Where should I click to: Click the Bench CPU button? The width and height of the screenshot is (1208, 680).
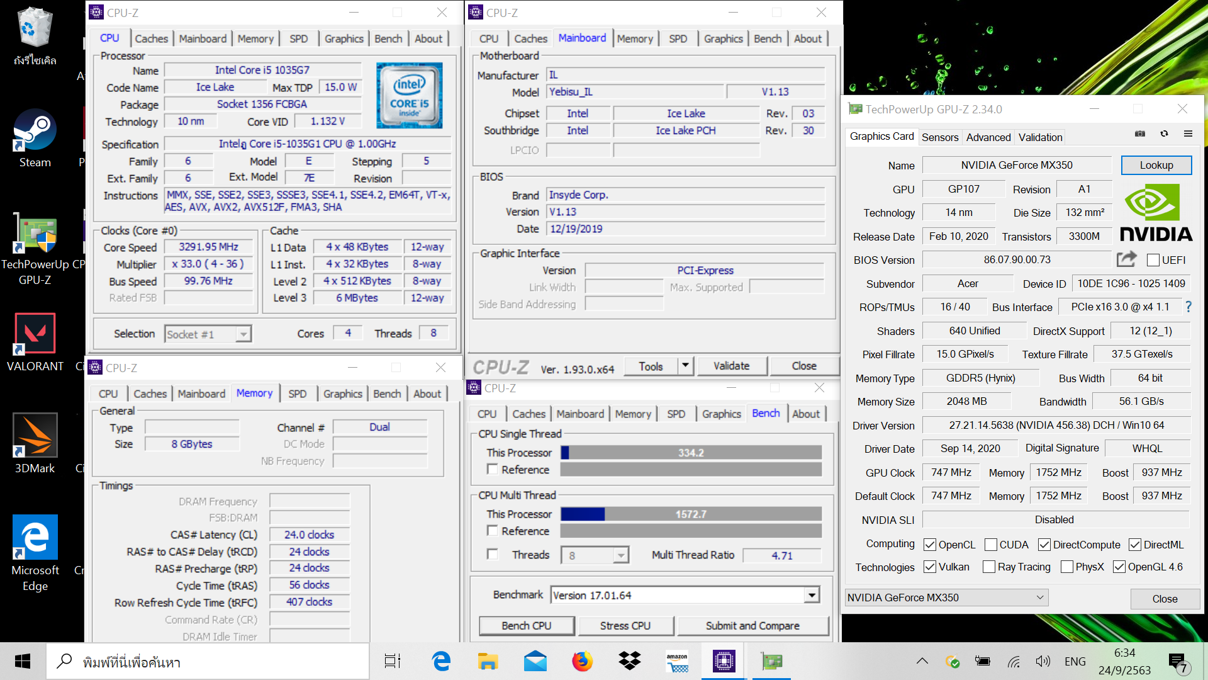(x=527, y=626)
